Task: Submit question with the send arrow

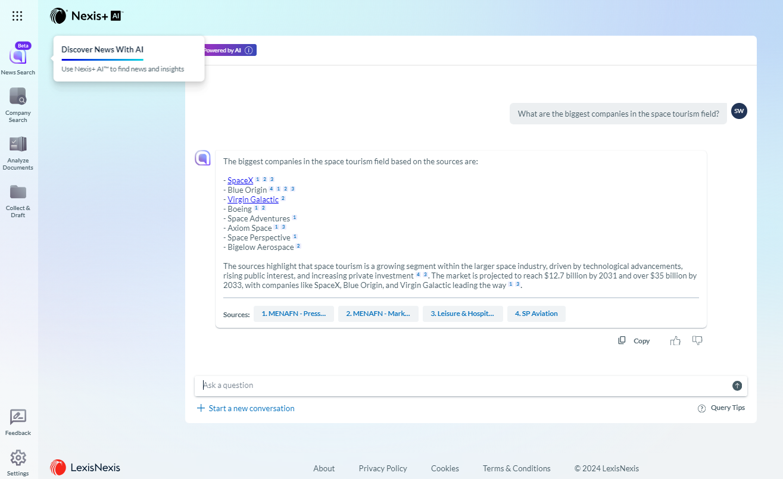Action: point(737,386)
